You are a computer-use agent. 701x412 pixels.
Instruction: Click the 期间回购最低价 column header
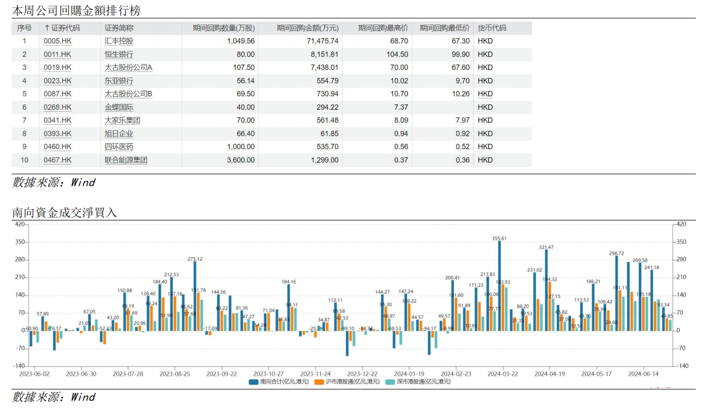click(445, 28)
